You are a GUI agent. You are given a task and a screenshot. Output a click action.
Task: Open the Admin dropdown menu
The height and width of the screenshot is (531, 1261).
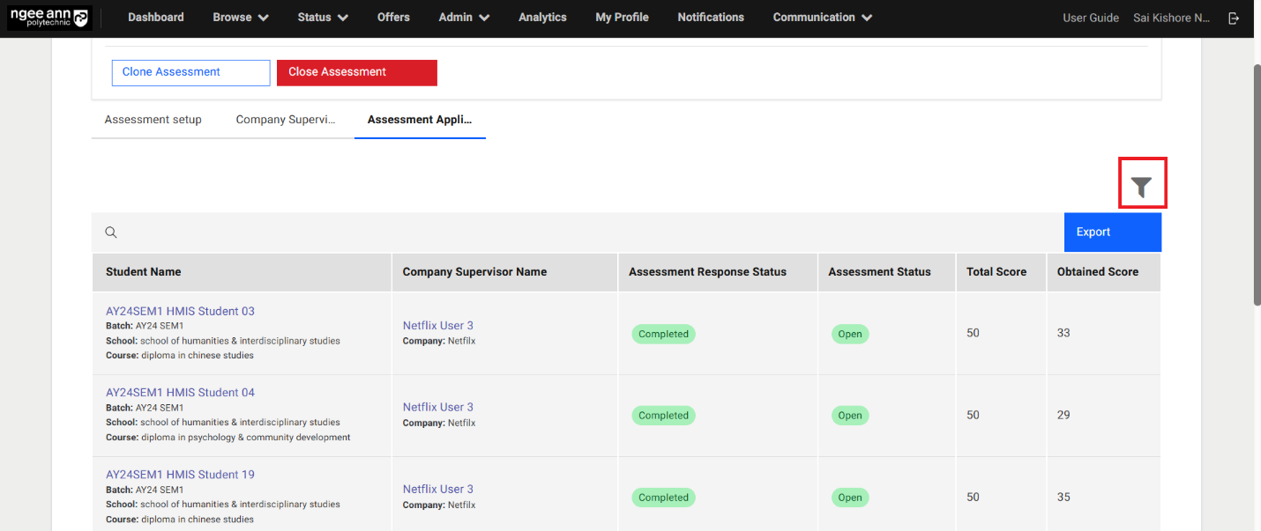click(x=464, y=18)
